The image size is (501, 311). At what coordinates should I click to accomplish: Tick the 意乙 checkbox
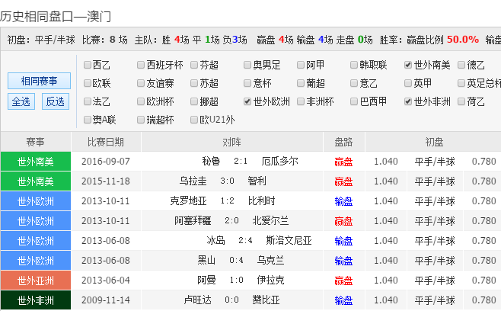(354, 83)
